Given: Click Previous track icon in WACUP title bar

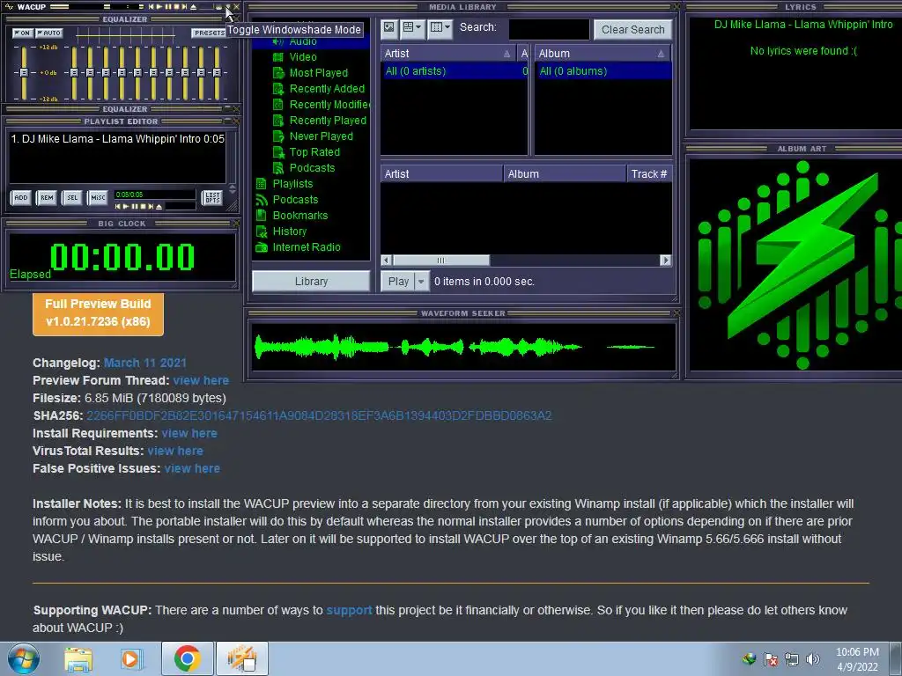Looking at the screenshot, I should click(152, 7).
